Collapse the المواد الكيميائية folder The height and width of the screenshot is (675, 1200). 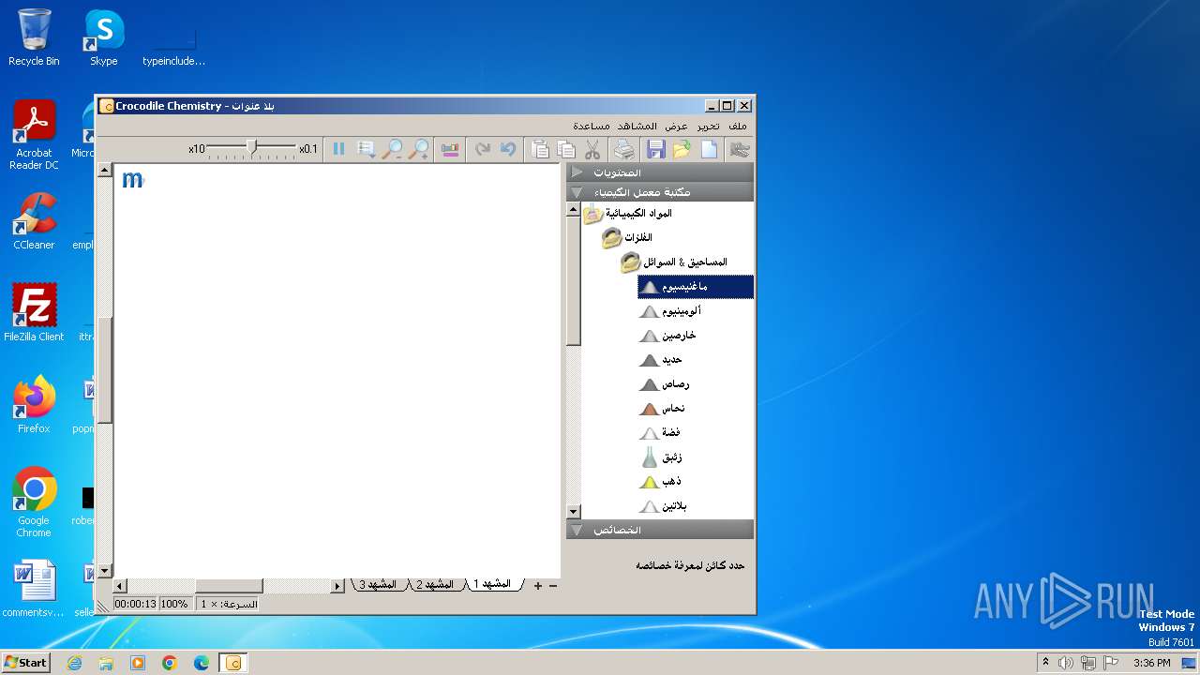tap(628, 214)
